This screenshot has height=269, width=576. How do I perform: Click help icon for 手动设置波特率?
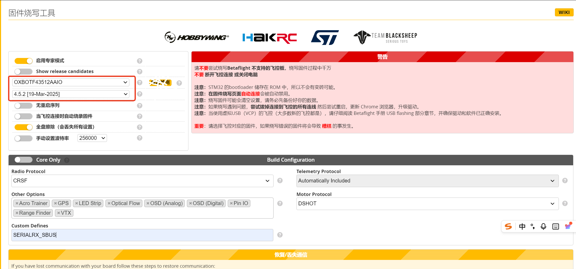[x=140, y=138]
